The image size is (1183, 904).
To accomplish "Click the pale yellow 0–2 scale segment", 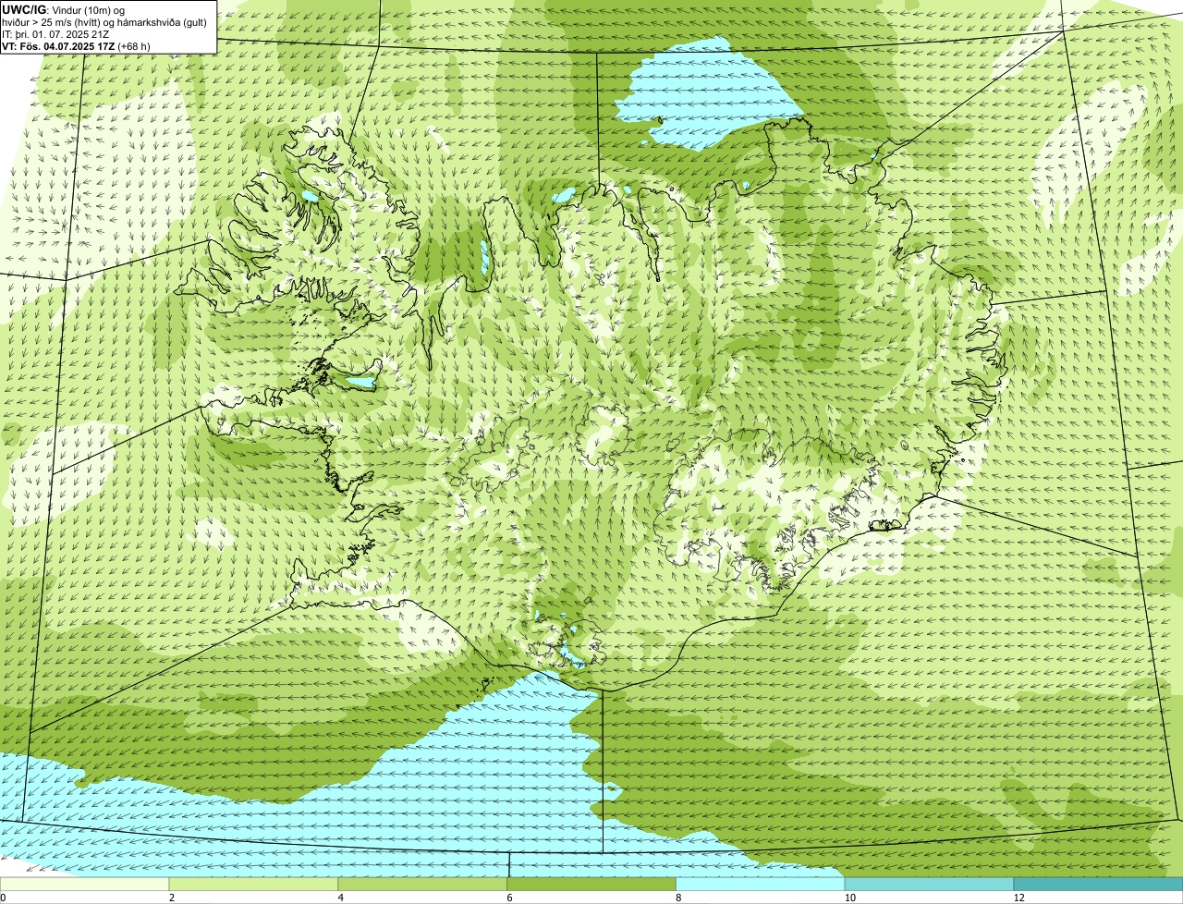I will pyautogui.click(x=85, y=884).
